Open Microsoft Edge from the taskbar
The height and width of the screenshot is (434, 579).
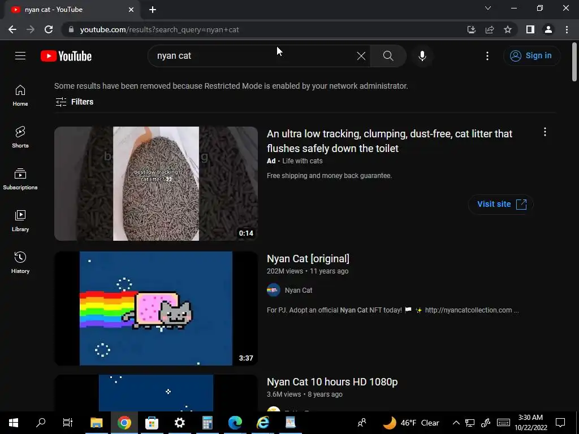pos(235,423)
